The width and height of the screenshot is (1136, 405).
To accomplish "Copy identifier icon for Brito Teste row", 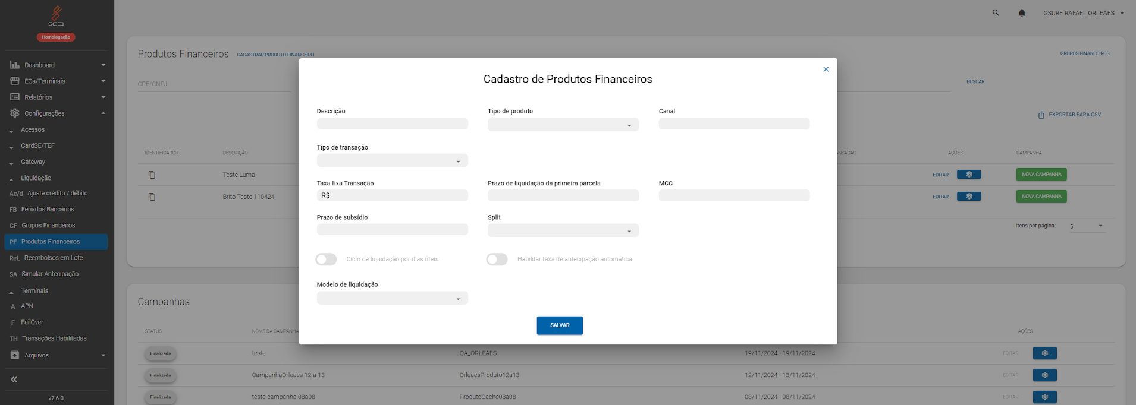I will coord(152,197).
